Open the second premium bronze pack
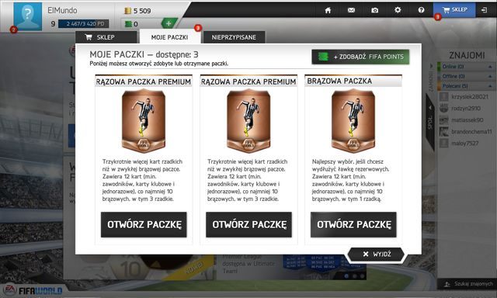 tap(248, 224)
